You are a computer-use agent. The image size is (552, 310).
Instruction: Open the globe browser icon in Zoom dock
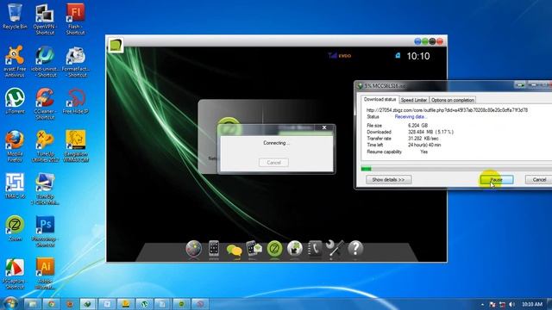pyautogui.click(x=193, y=249)
